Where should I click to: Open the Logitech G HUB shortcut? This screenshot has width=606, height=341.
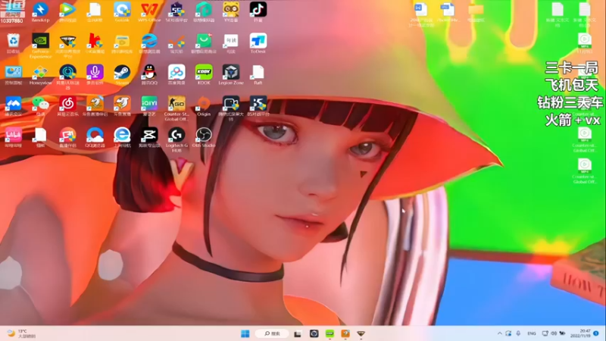tap(176, 139)
